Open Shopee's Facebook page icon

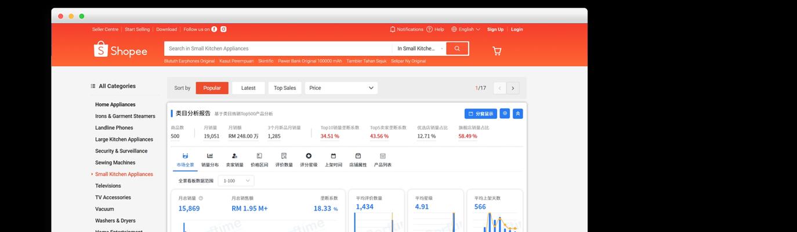tap(214, 29)
